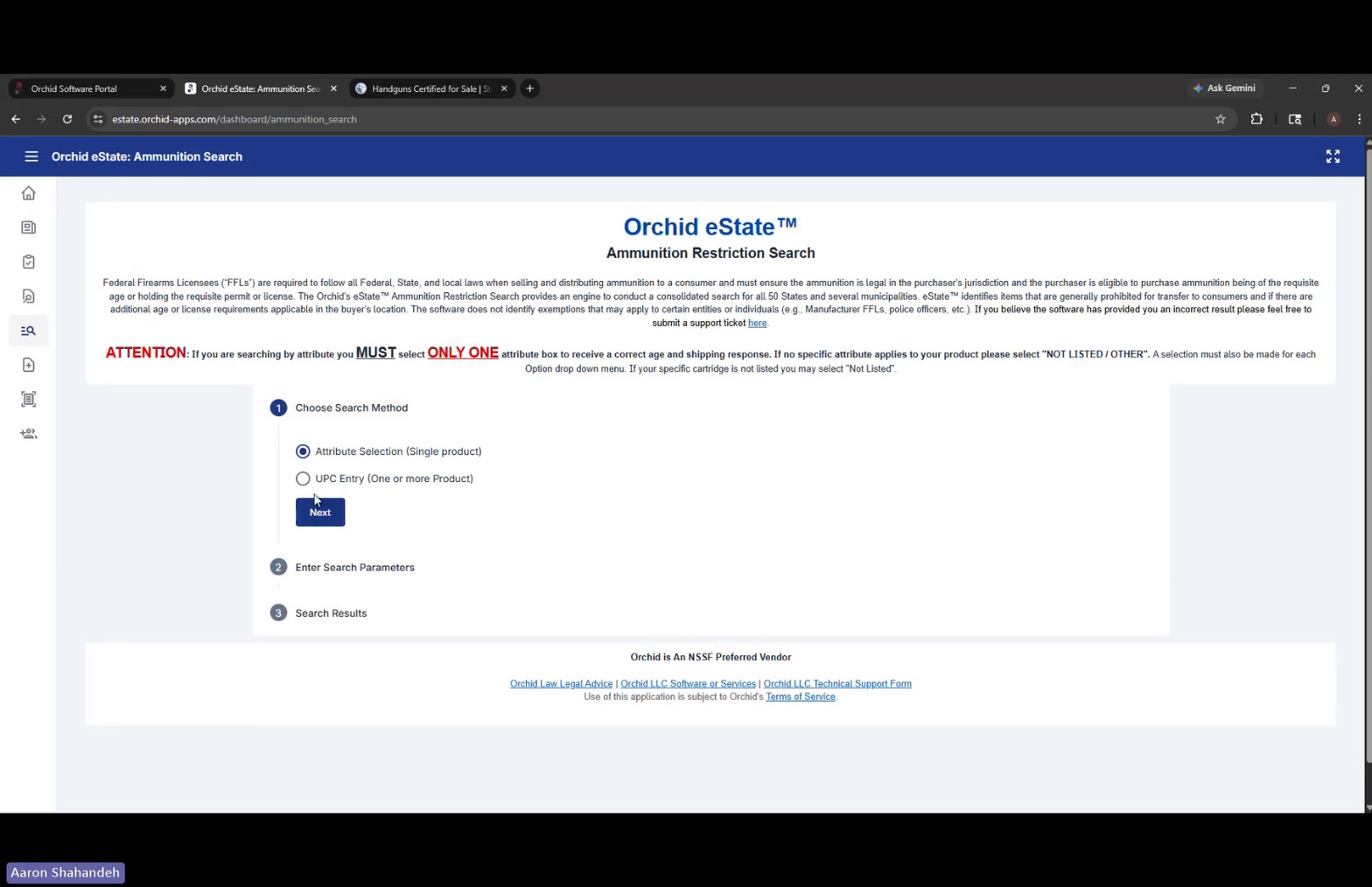Click the browser forward arrow
The width and height of the screenshot is (1372, 887).
click(41, 119)
